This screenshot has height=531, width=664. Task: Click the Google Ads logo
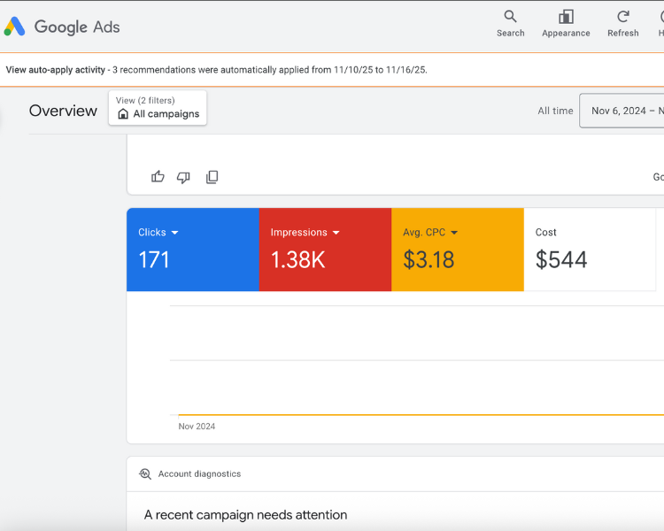(x=15, y=27)
